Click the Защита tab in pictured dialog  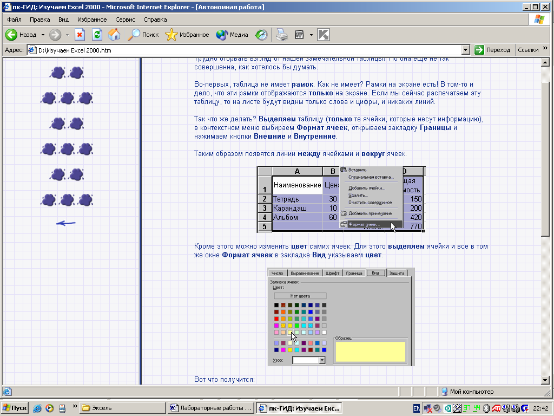[397, 273]
